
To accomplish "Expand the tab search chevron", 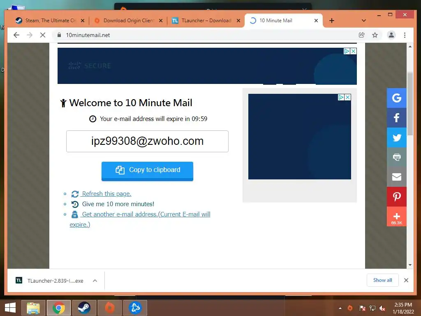I will (364, 21).
